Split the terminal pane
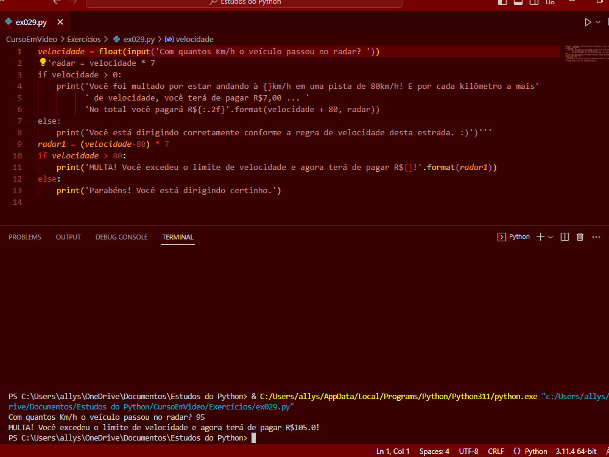The width and height of the screenshot is (609, 457). pyautogui.click(x=565, y=237)
